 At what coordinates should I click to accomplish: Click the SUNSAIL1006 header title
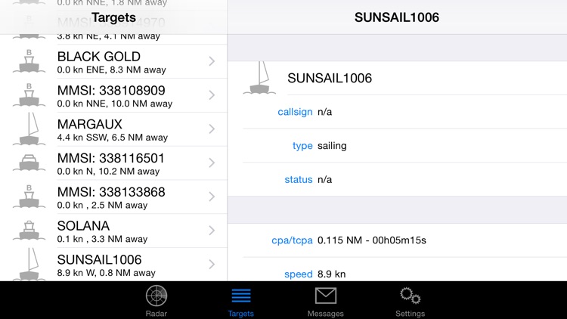coord(397,17)
